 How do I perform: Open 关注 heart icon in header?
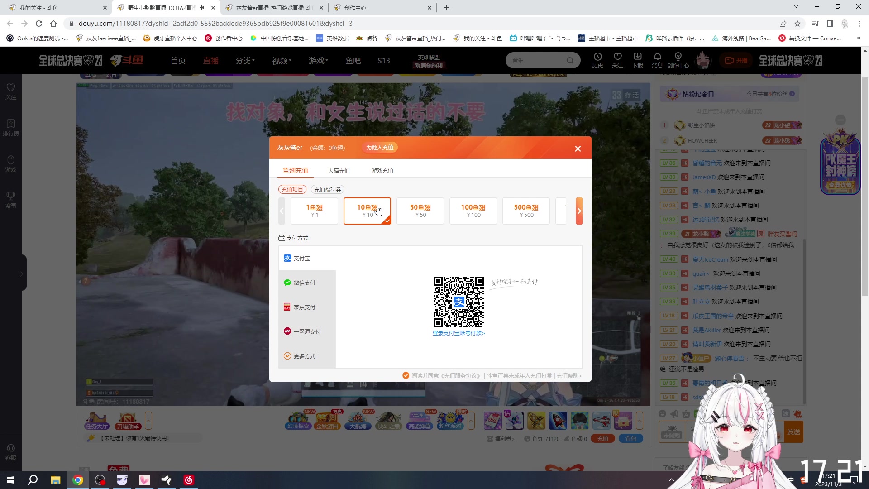click(617, 60)
